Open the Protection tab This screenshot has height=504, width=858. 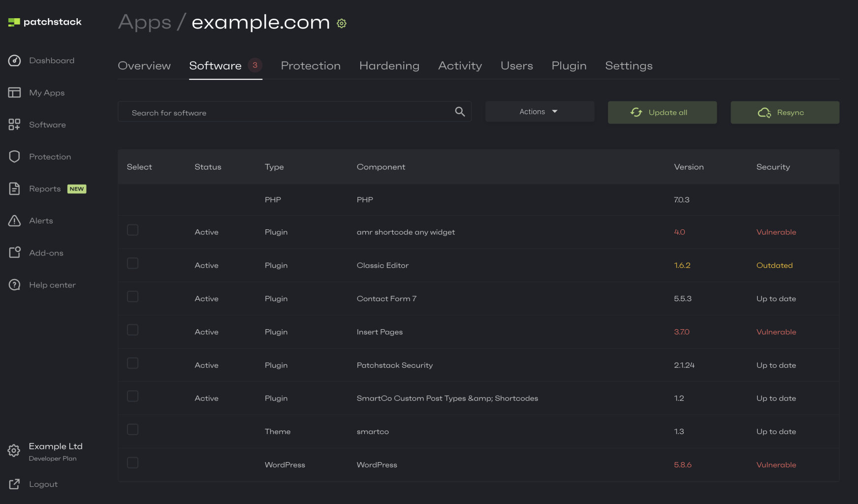coord(311,66)
